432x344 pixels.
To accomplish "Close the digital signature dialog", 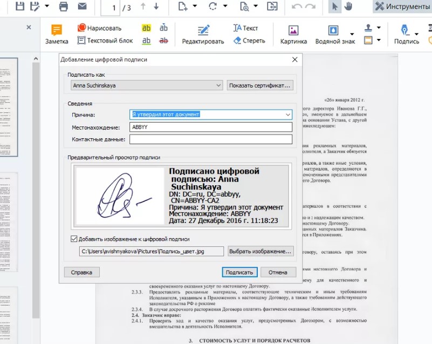I will click(x=294, y=59).
